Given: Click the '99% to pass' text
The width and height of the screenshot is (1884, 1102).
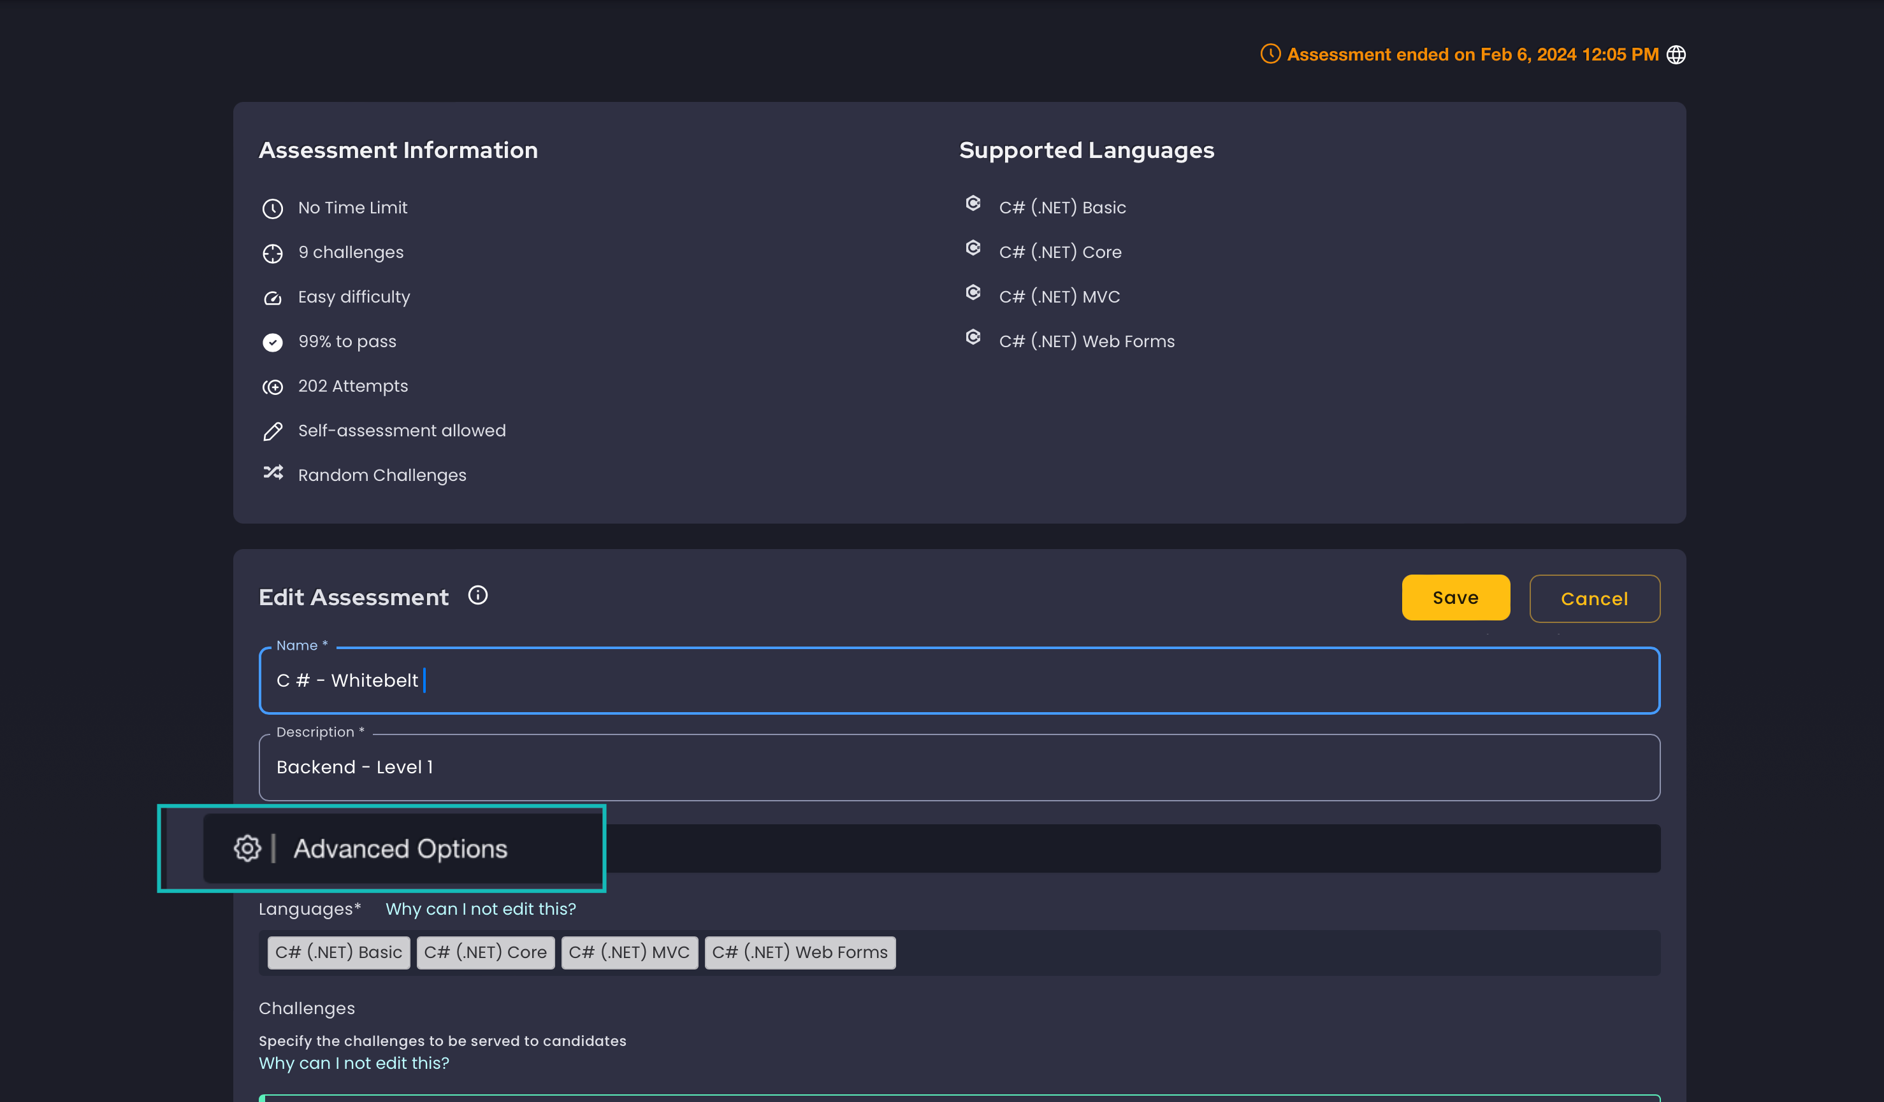Looking at the screenshot, I should coord(347,341).
